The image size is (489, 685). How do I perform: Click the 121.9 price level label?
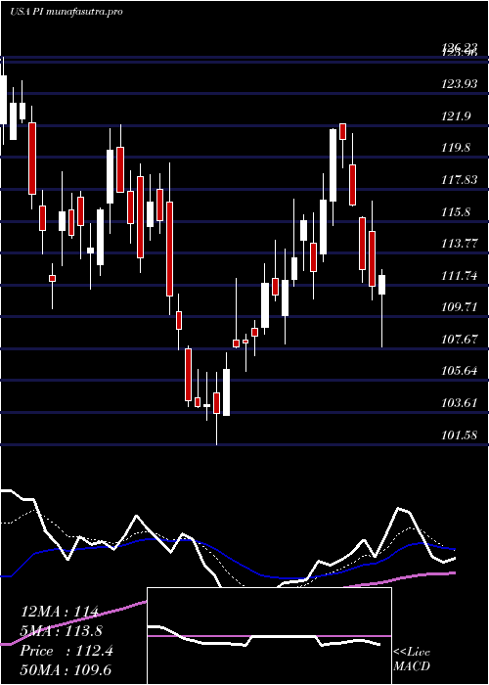[456, 116]
